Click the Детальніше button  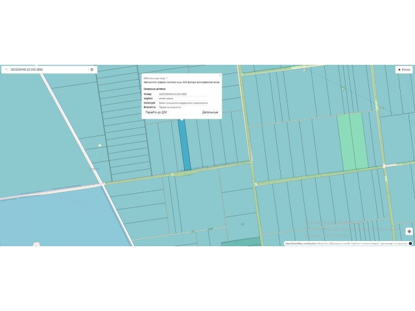tap(210, 112)
